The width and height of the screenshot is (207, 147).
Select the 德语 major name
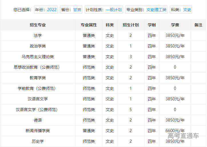tap(38, 120)
